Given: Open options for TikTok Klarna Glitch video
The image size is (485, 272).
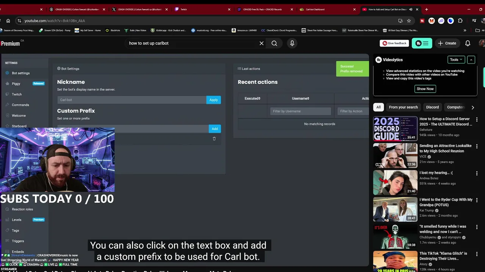Looking at the screenshot, I should [x=477, y=254].
